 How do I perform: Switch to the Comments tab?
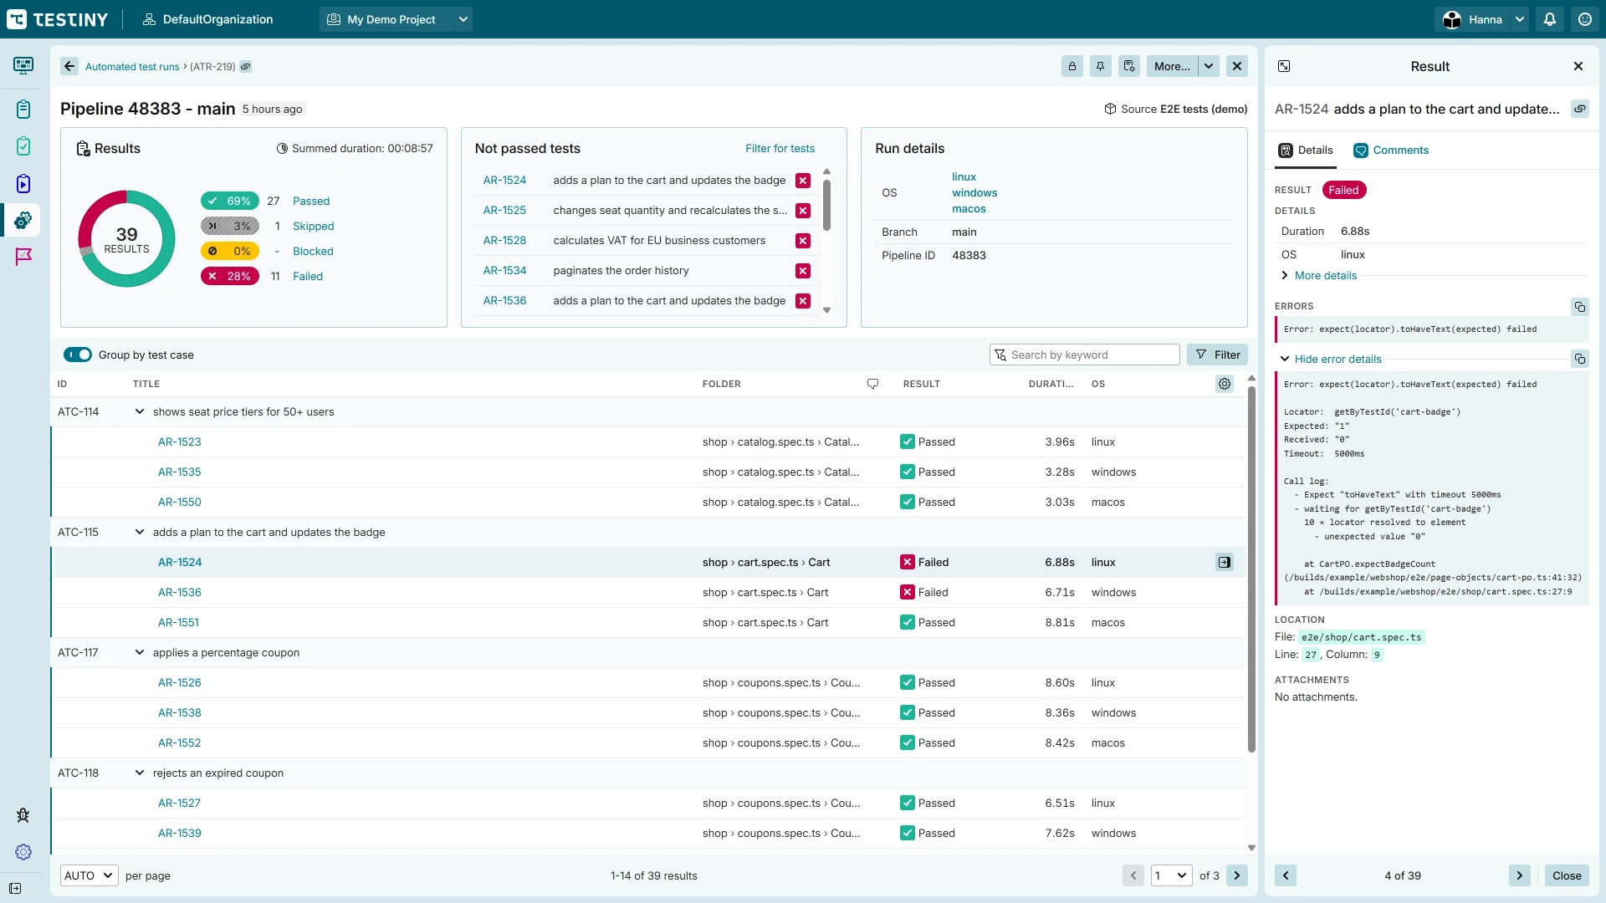click(x=1391, y=150)
